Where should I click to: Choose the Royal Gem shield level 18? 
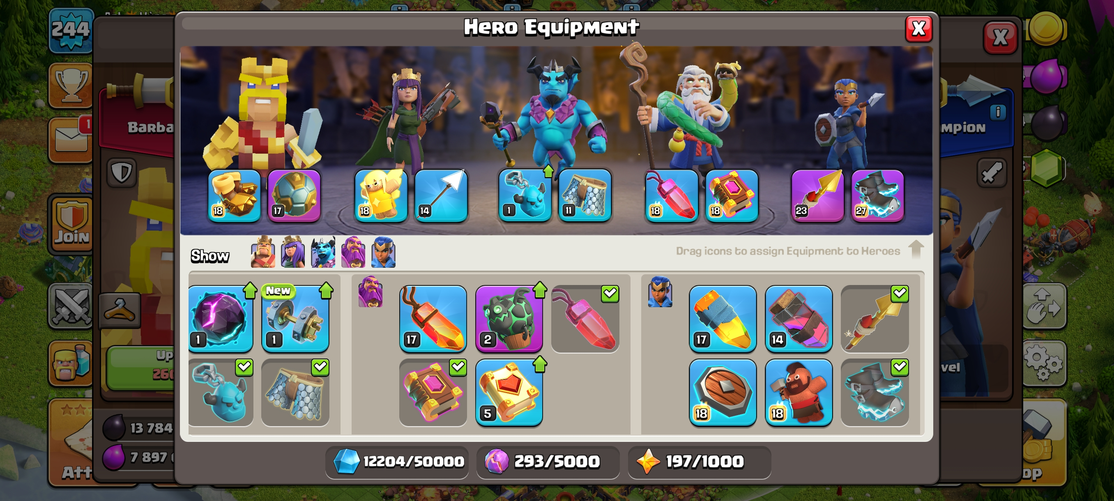[723, 392]
